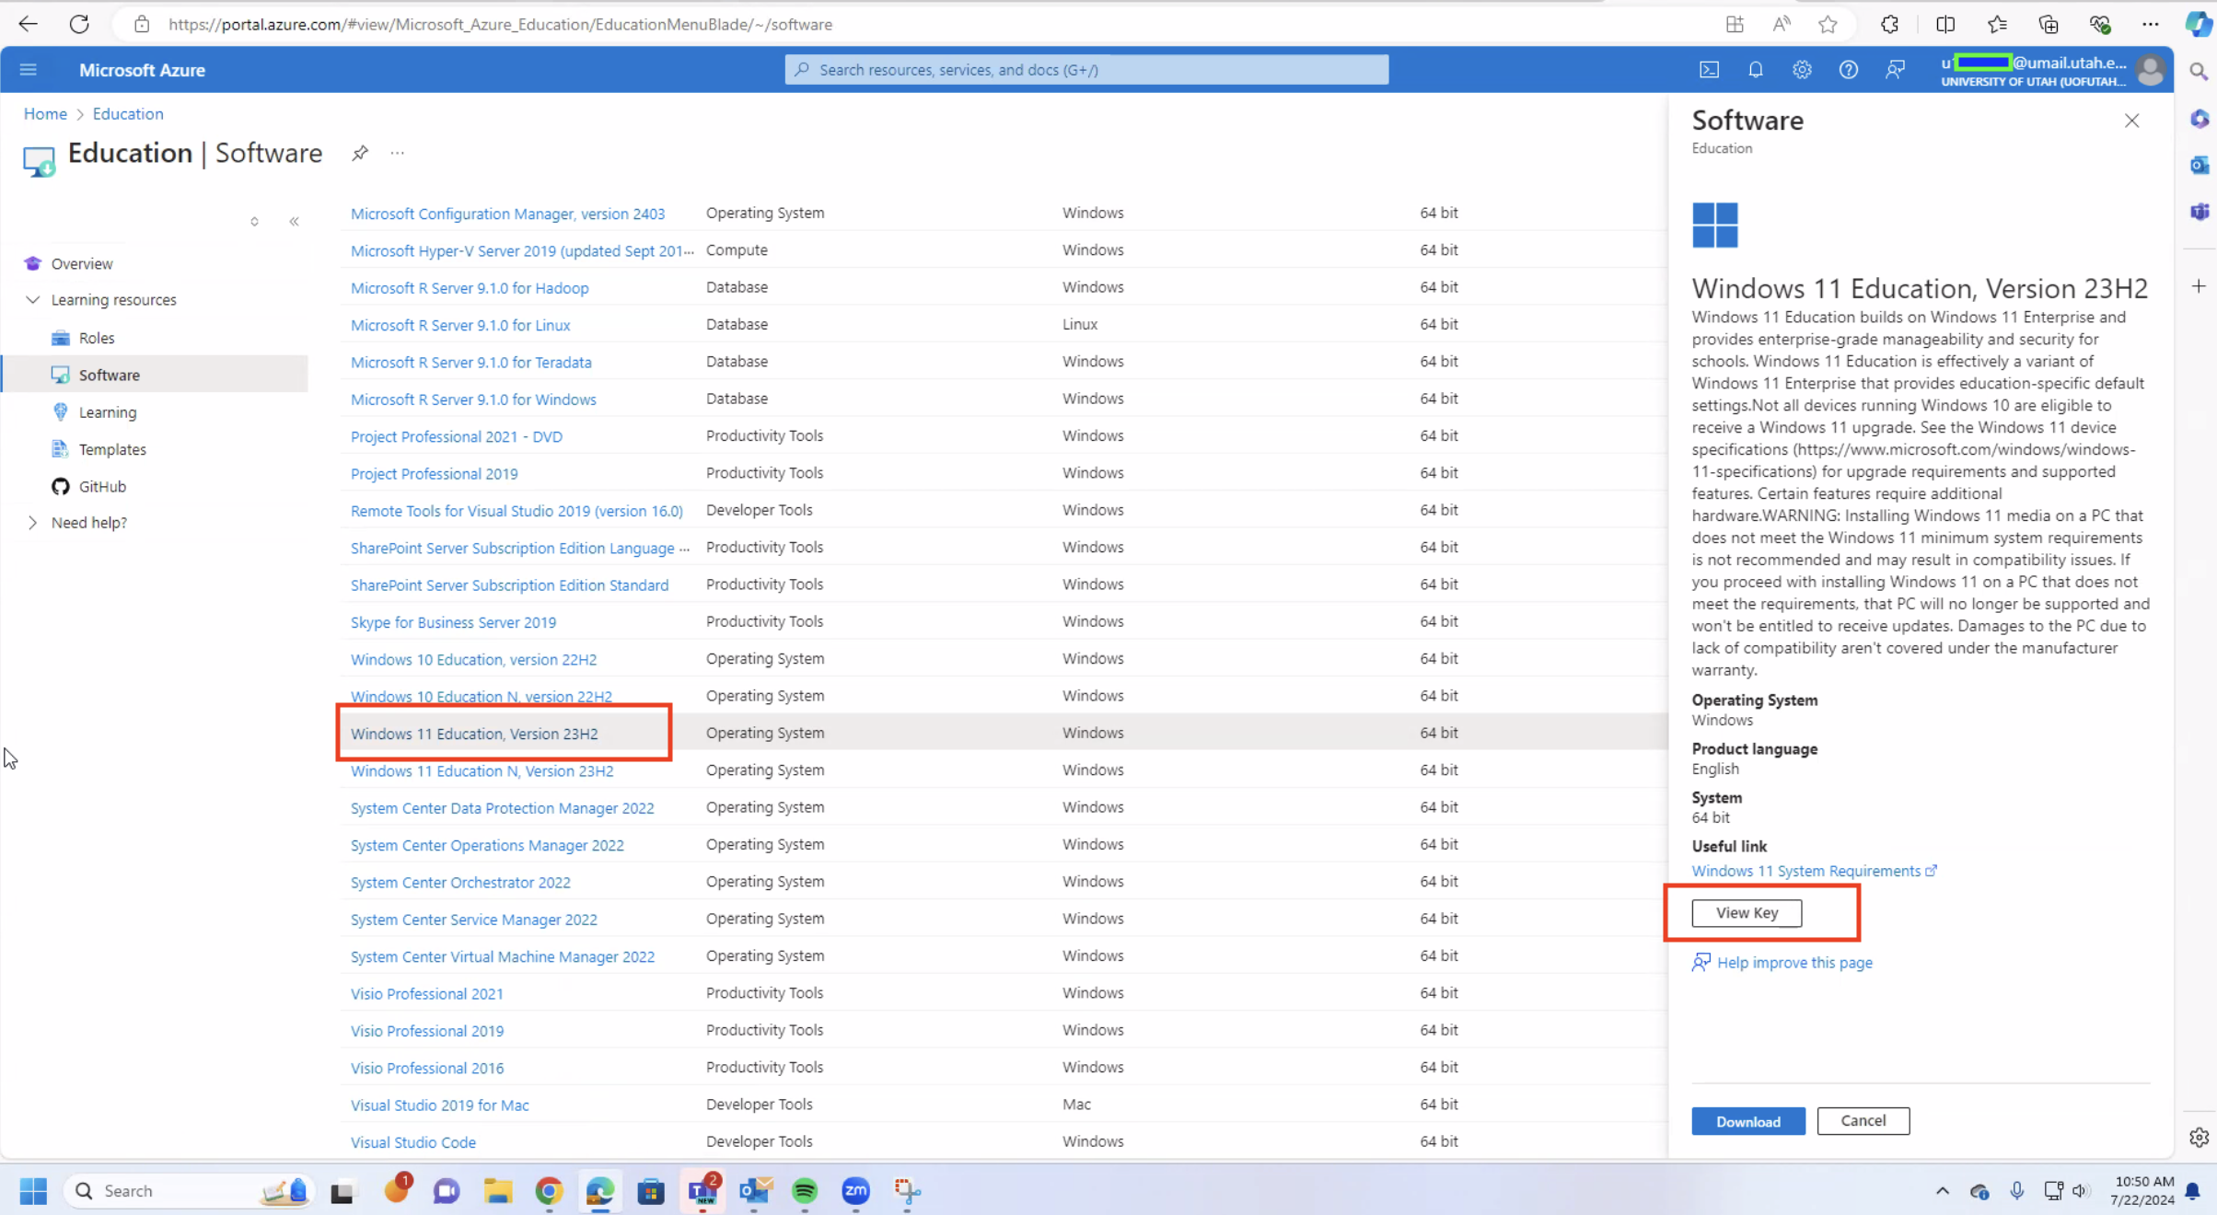Open the help question mark icon

(x=1849, y=69)
